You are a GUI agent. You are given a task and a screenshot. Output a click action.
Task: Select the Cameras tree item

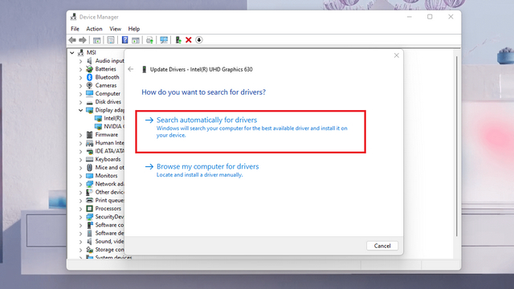click(105, 86)
